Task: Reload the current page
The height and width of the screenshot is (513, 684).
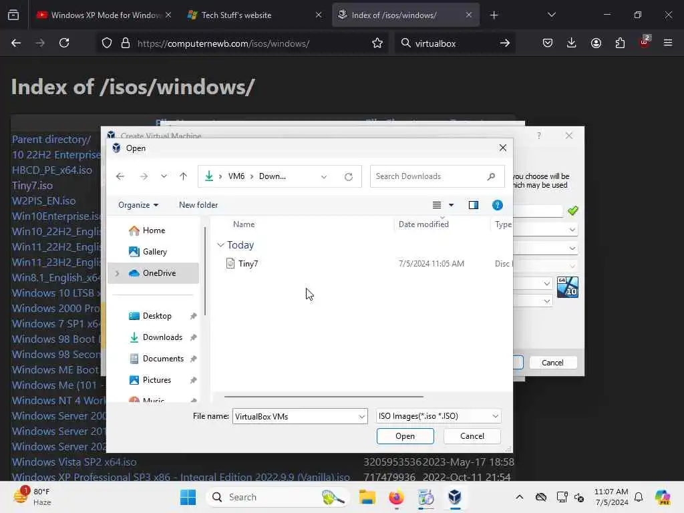Action: click(64, 43)
